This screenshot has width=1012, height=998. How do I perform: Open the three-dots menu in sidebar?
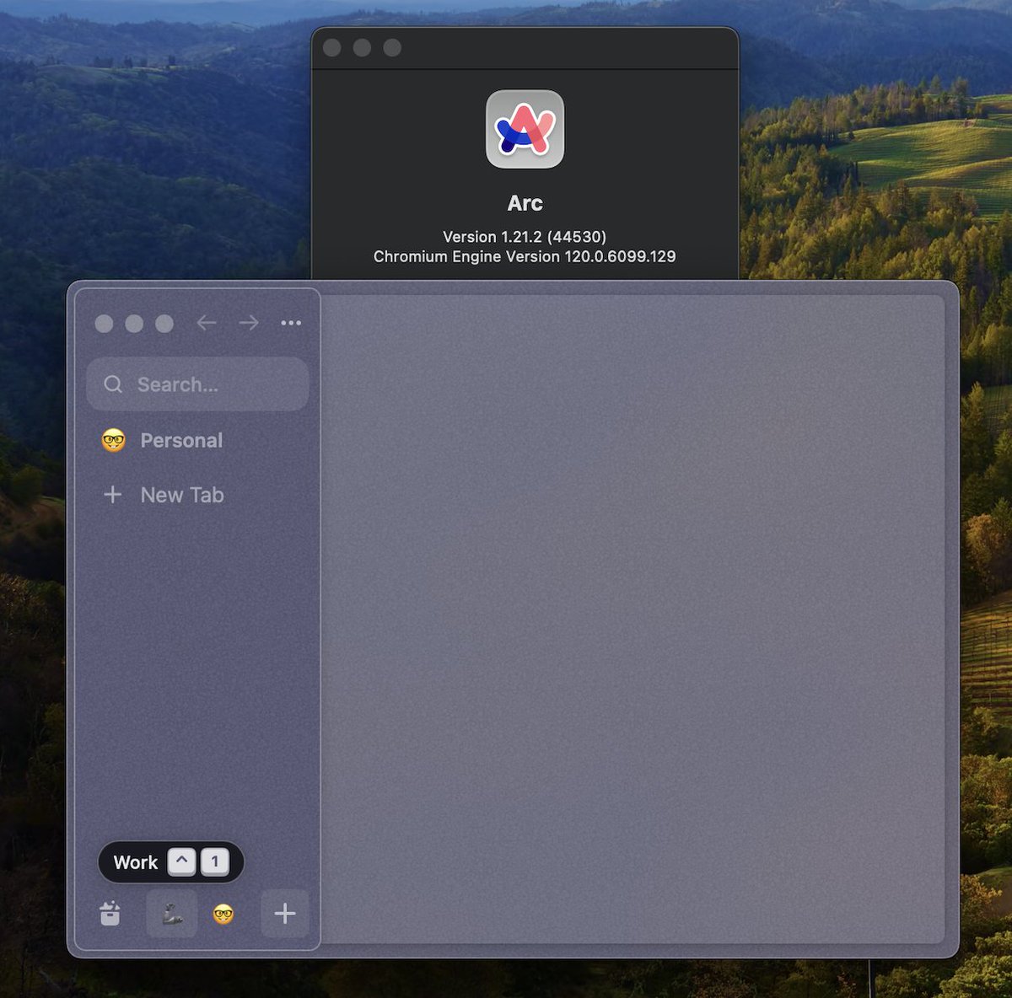click(x=291, y=323)
